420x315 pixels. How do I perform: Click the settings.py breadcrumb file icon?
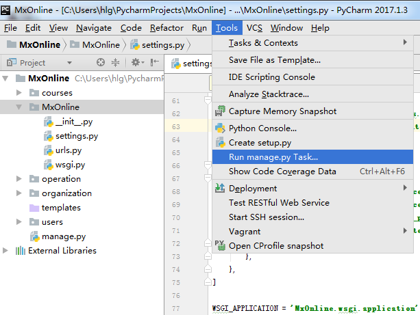coord(135,44)
